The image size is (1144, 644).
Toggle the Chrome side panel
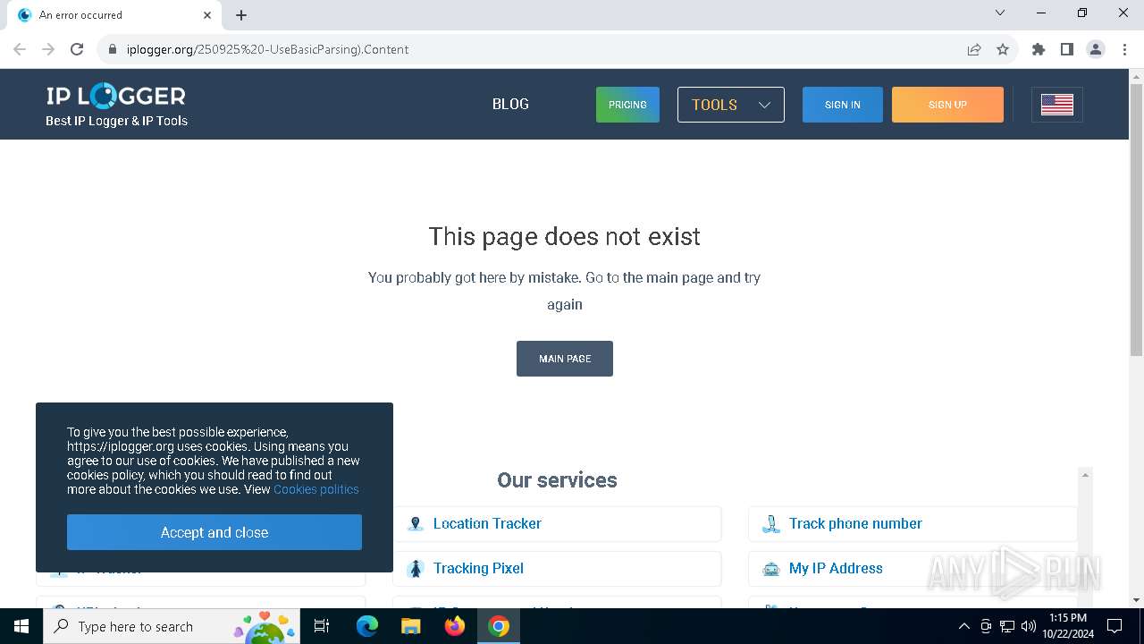[x=1067, y=49]
